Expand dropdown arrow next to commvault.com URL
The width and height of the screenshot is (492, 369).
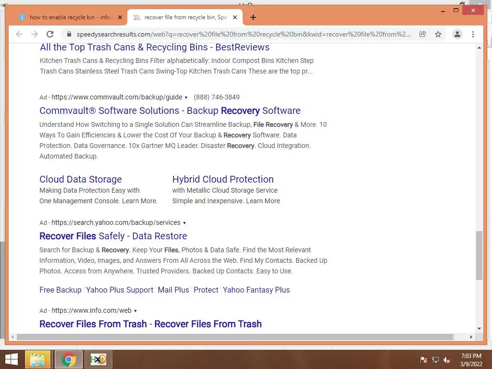pyautogui.click(x=186, y=98)
